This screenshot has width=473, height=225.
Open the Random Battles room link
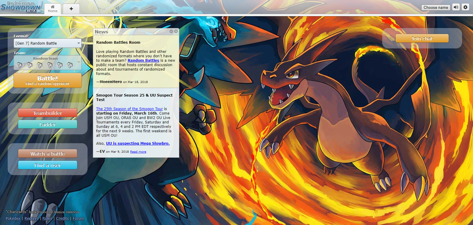[143, 61]
